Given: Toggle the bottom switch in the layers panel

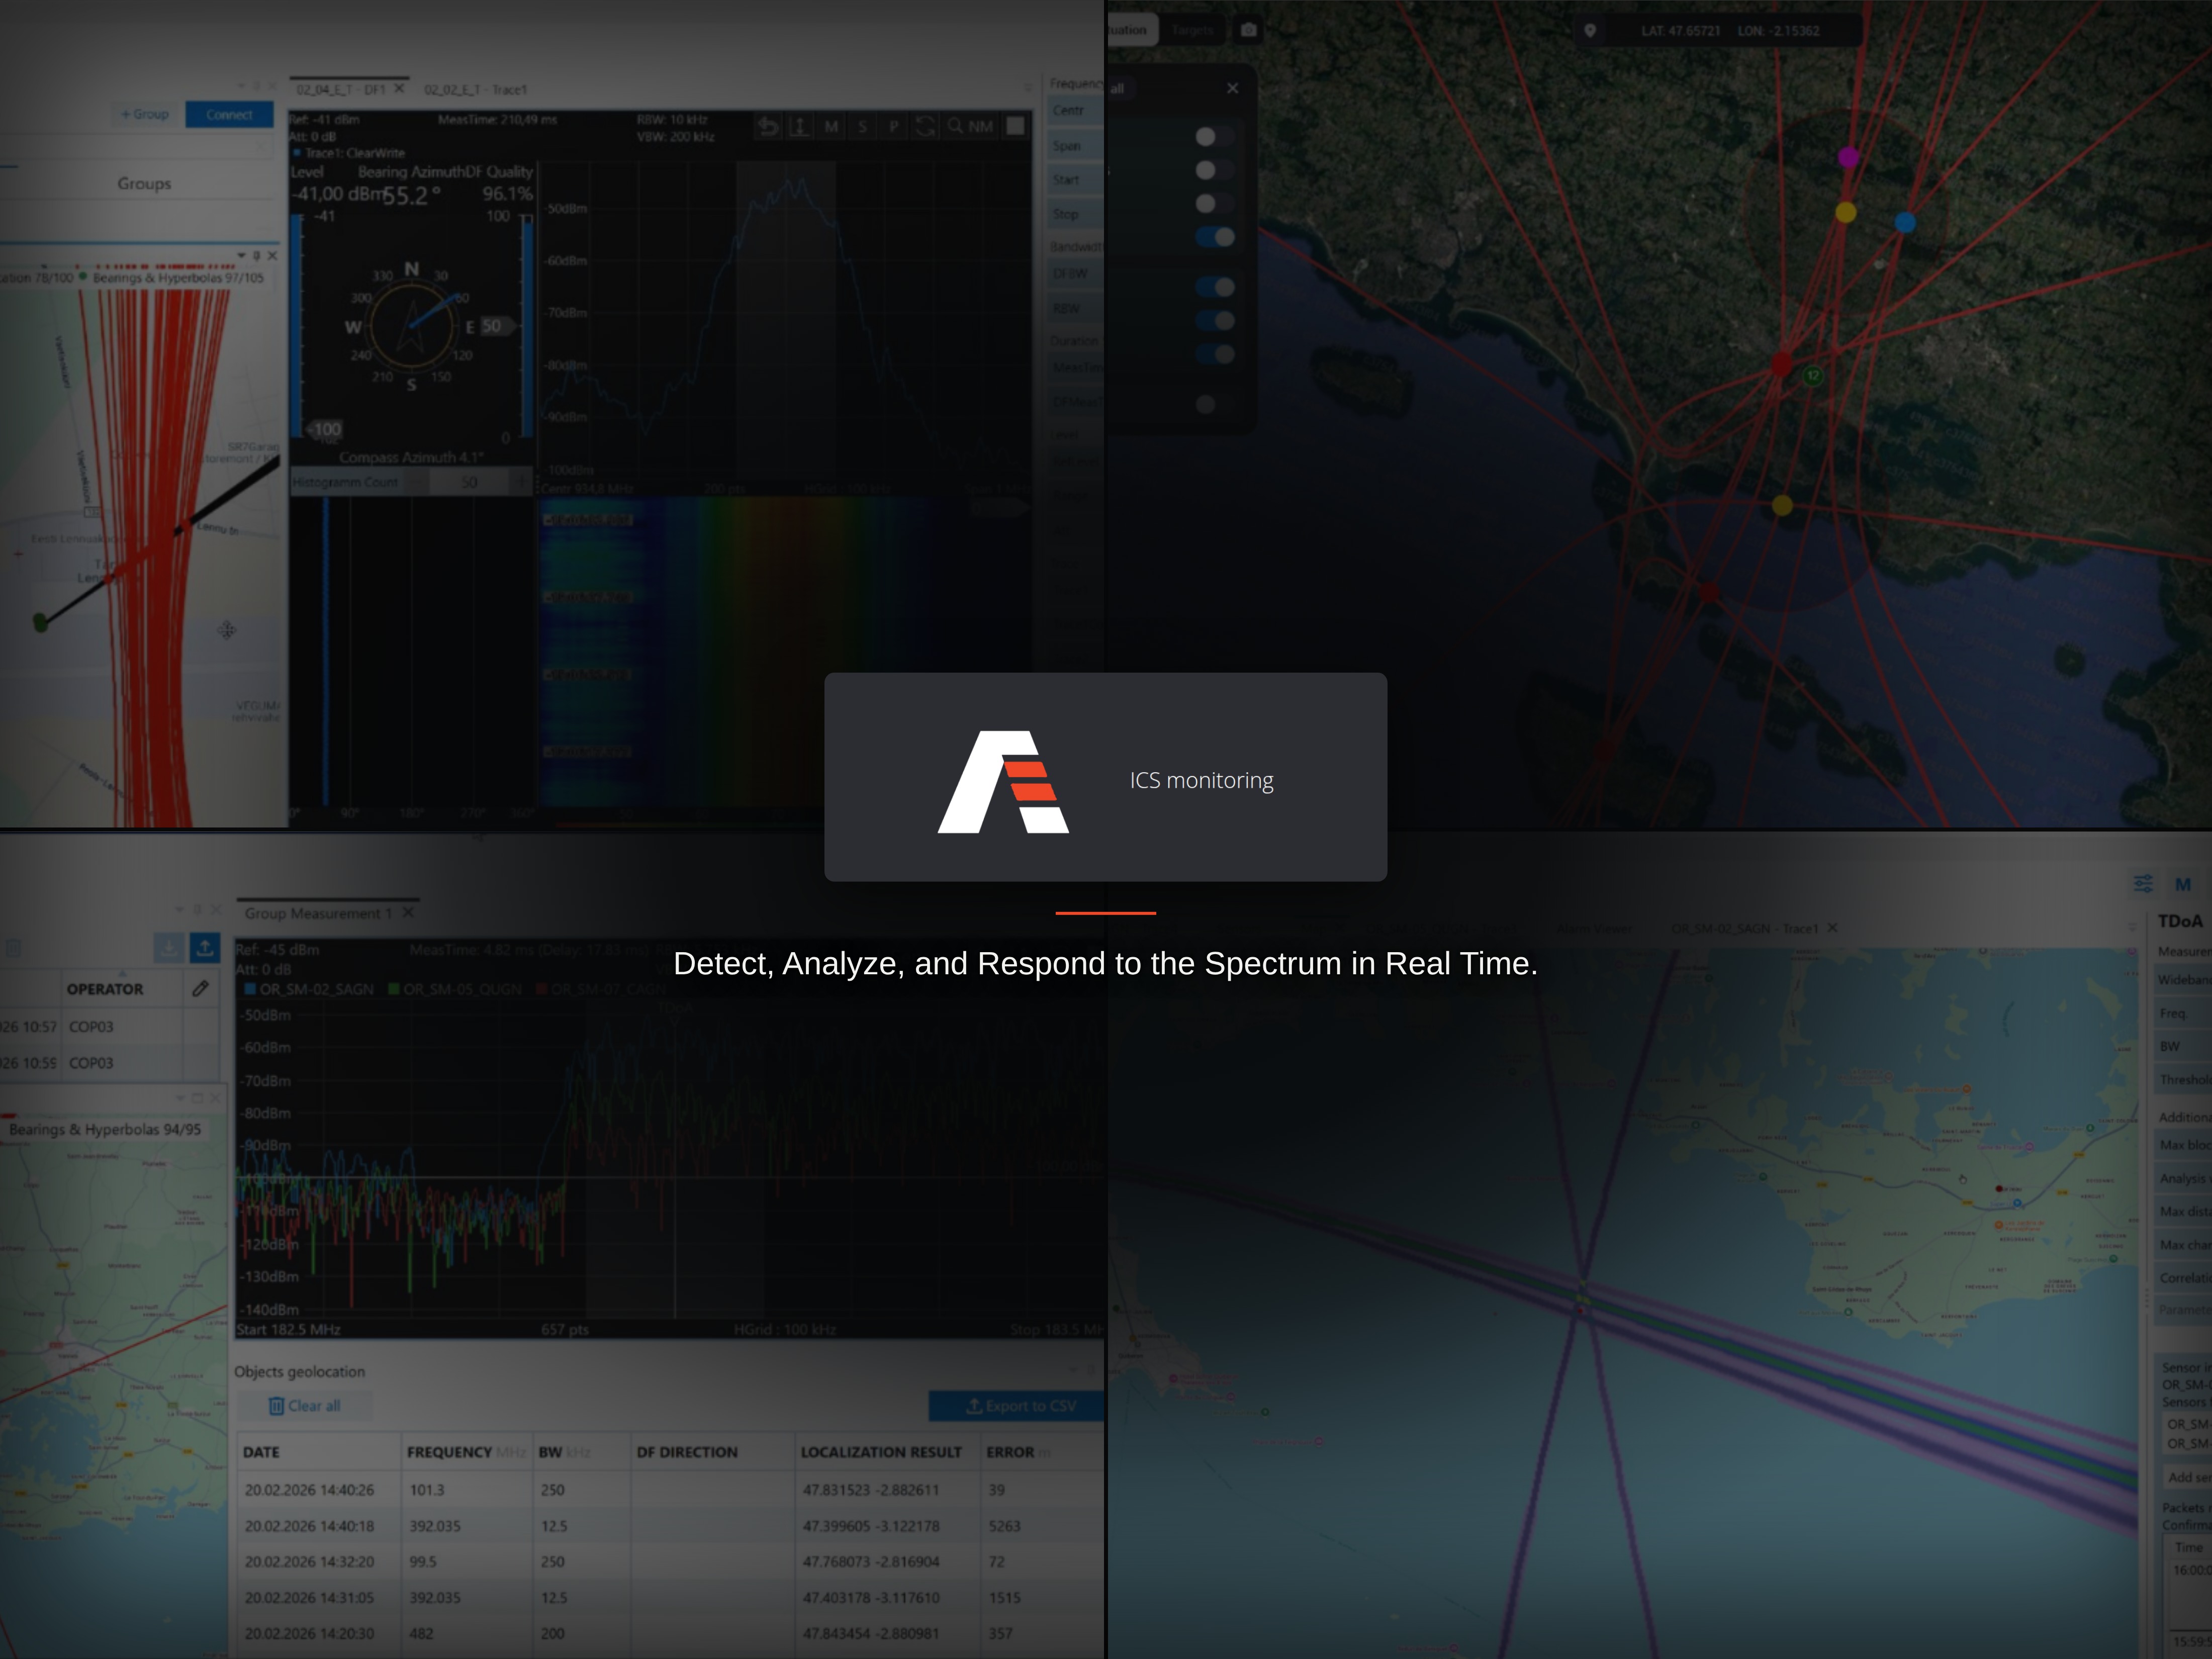Looking at the screenshot, I should pyautogui.click(x=1215, y=404).
